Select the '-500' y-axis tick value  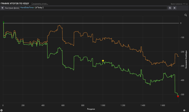pos(182,94)
